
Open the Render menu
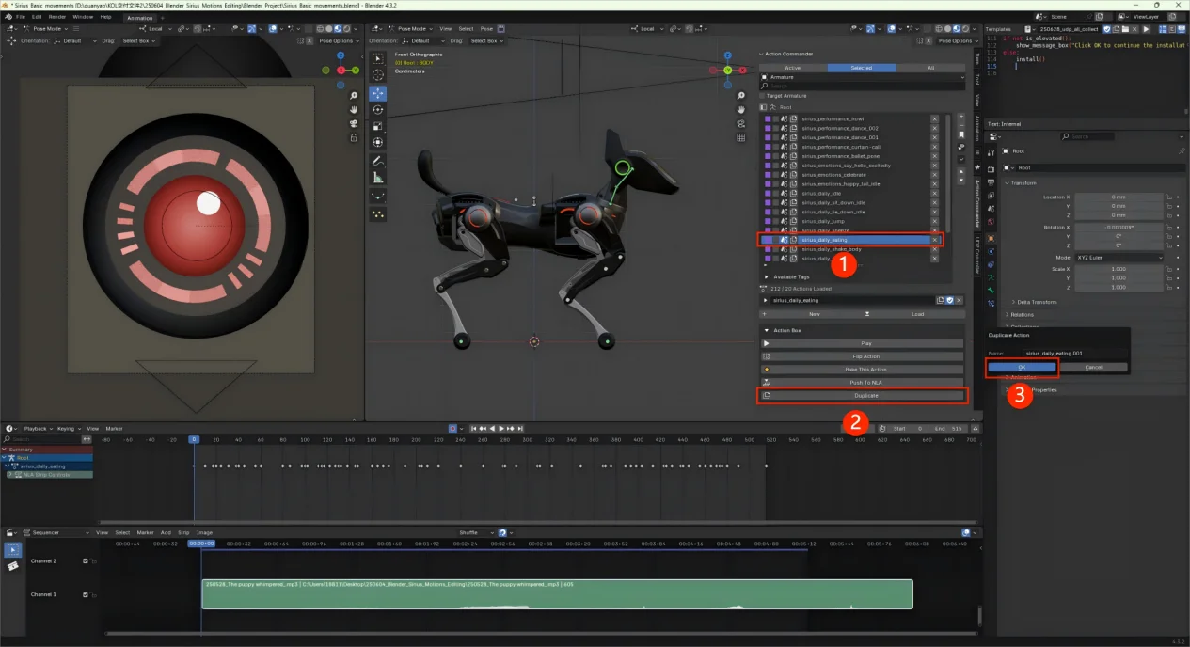(57, 17)
